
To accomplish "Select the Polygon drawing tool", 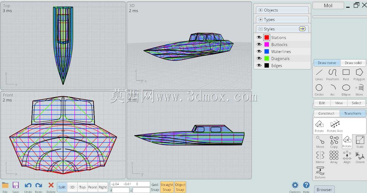I will click(x=359, y=75).
